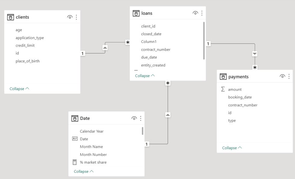Toggle visibility of the clients table
This screenshot has height=179, width=295.
tap(70, 17)
